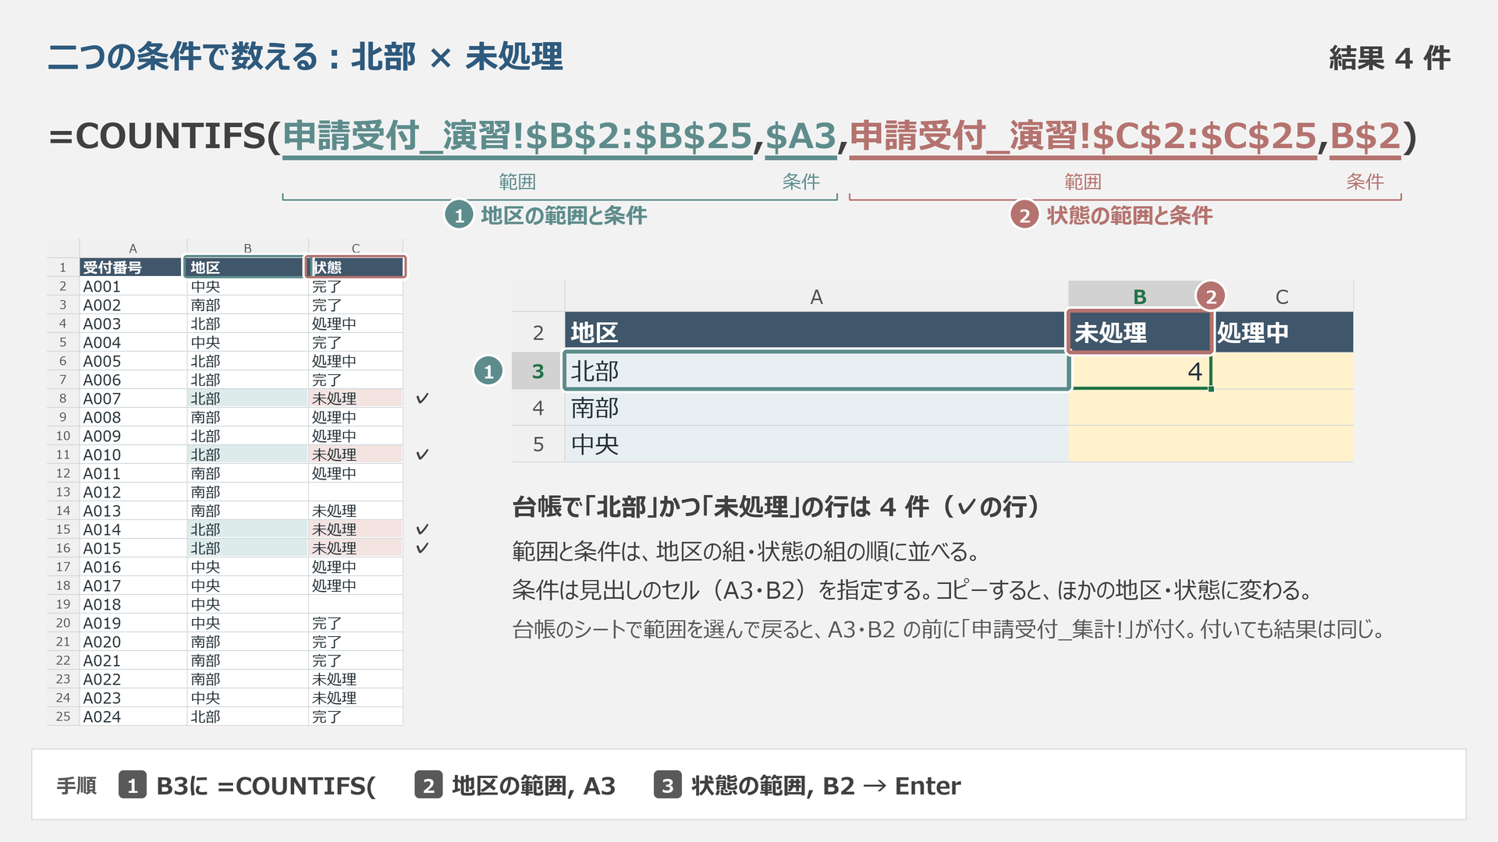Click the 状態の範囲と条件 caption
The height and width of the screenshot is (842, 1498).
[x=1129, y=216]
